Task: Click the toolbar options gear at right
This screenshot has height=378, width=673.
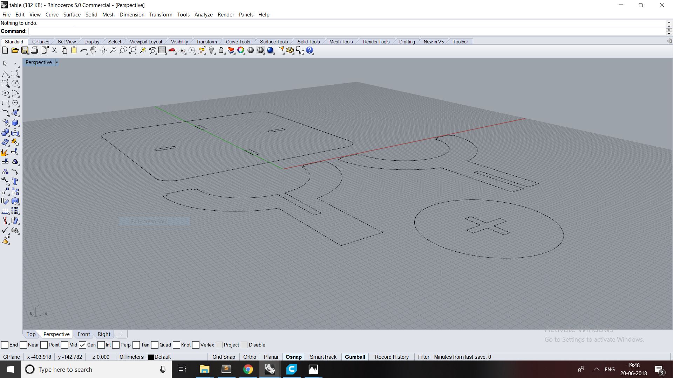Action: click(x=669, y=41)
